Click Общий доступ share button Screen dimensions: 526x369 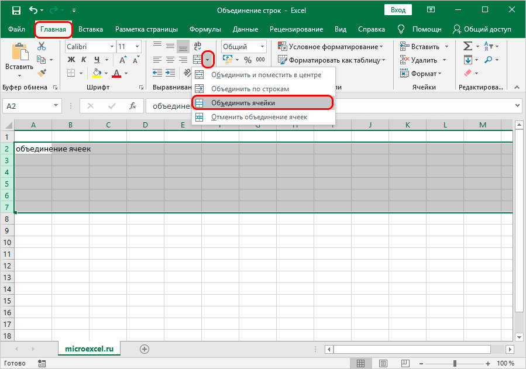click(482, 29)
